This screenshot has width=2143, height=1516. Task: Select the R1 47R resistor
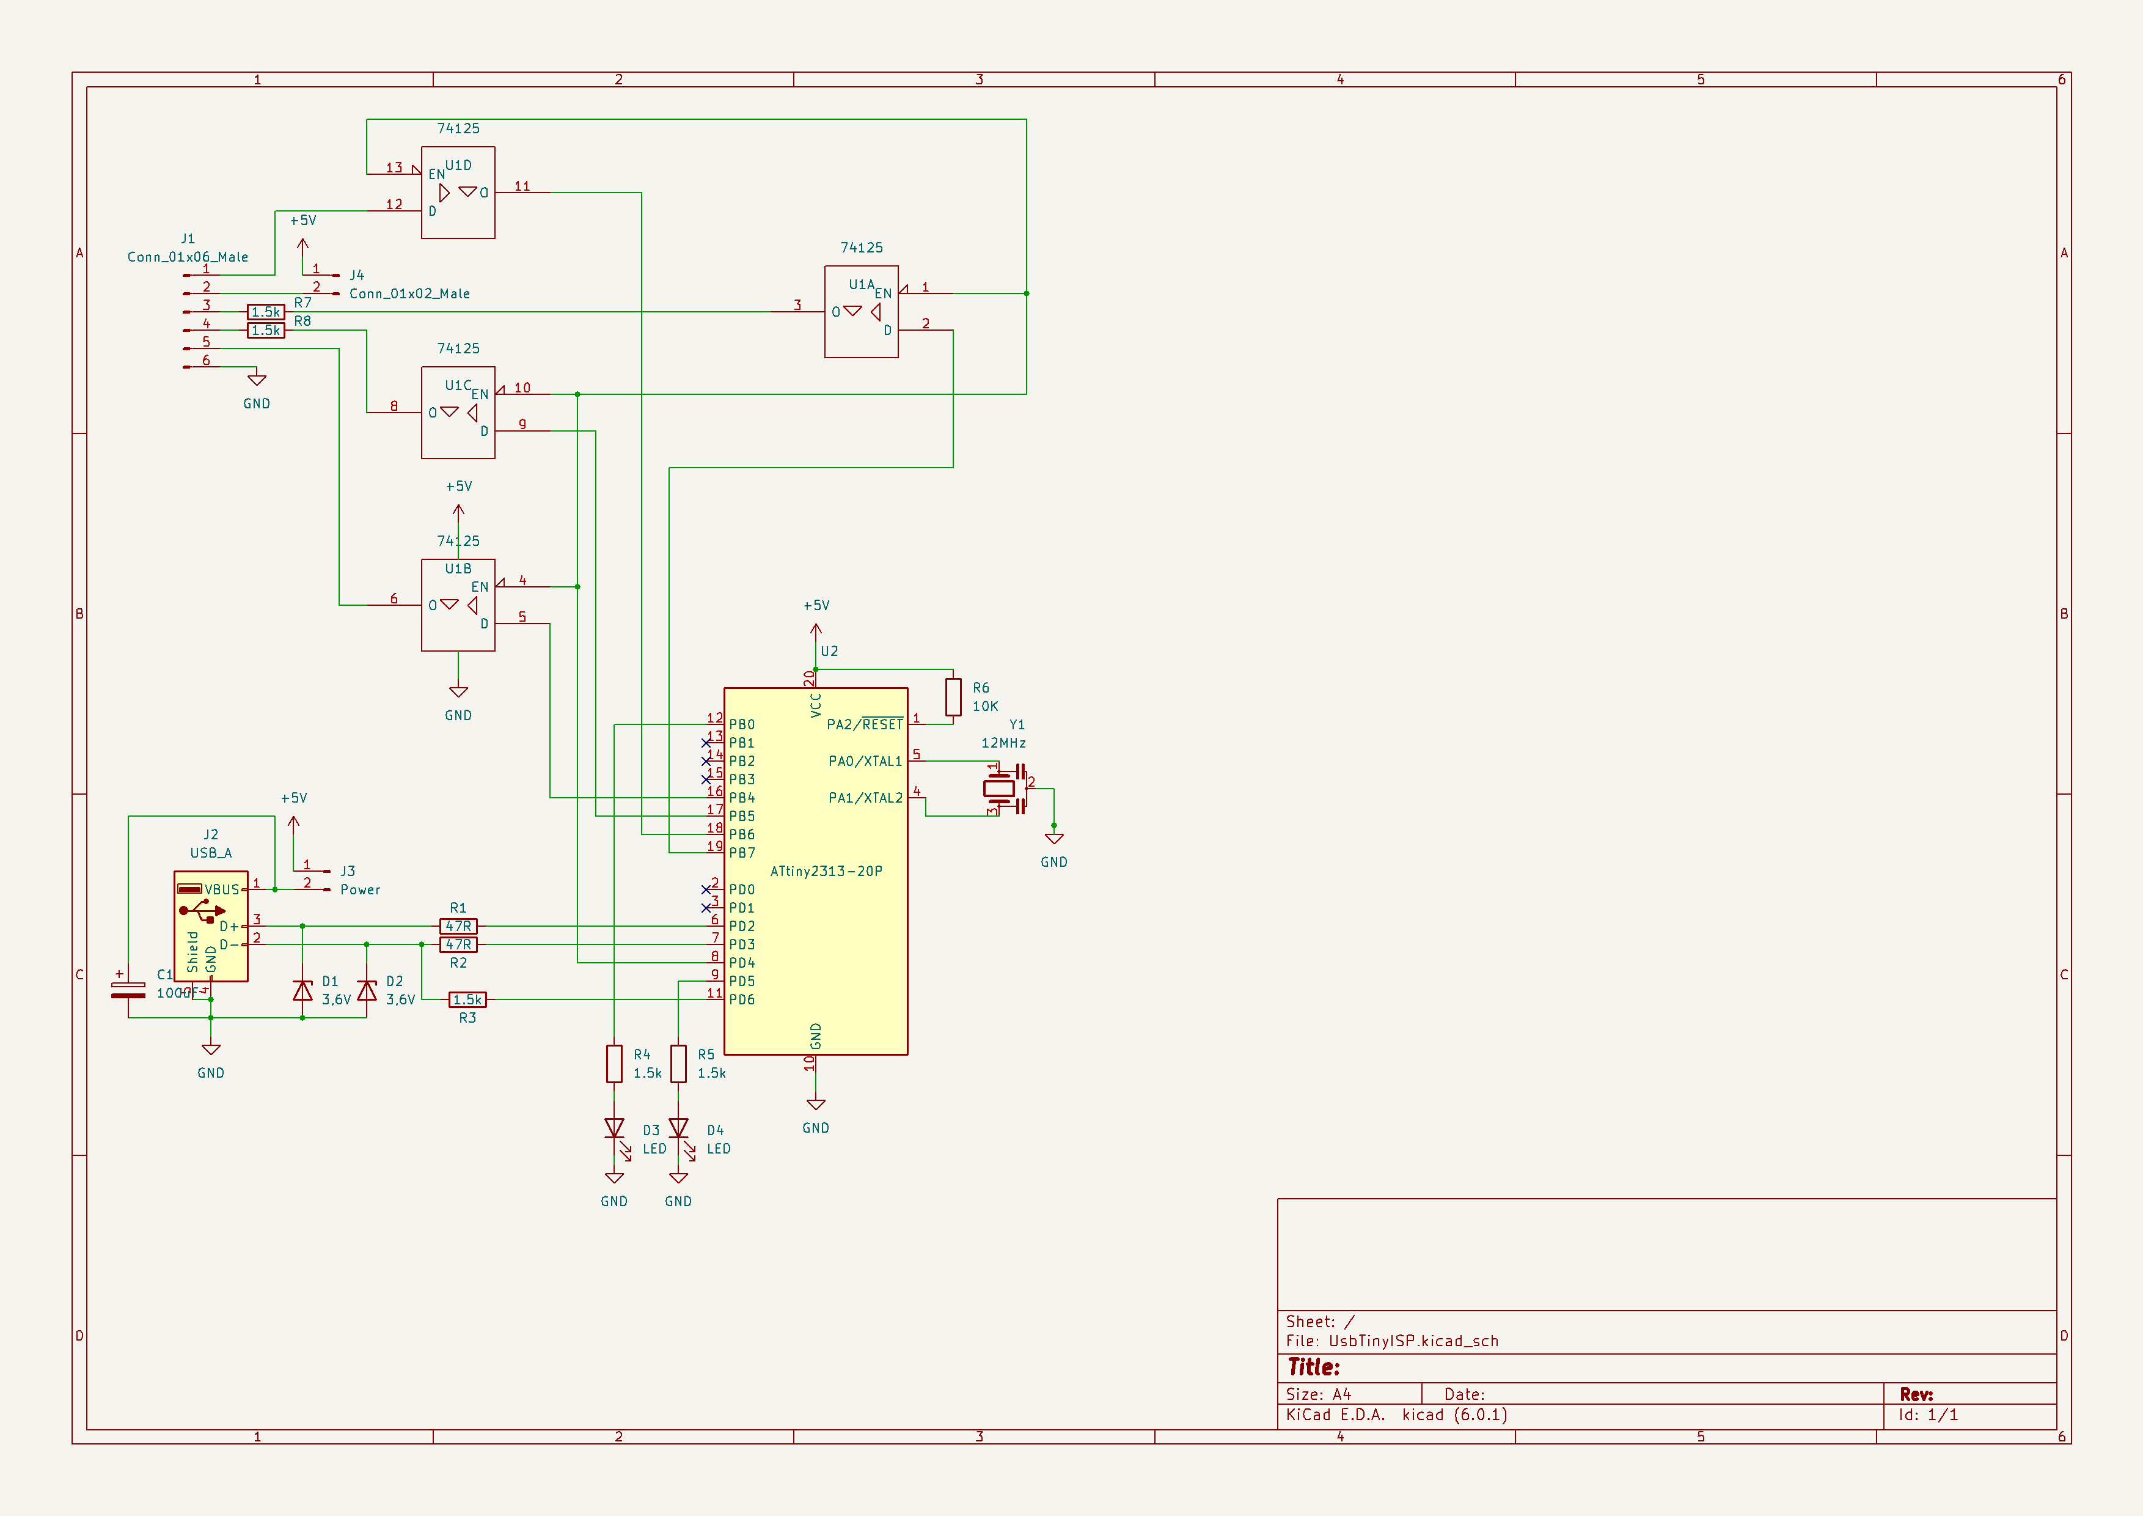coord(458,926)
